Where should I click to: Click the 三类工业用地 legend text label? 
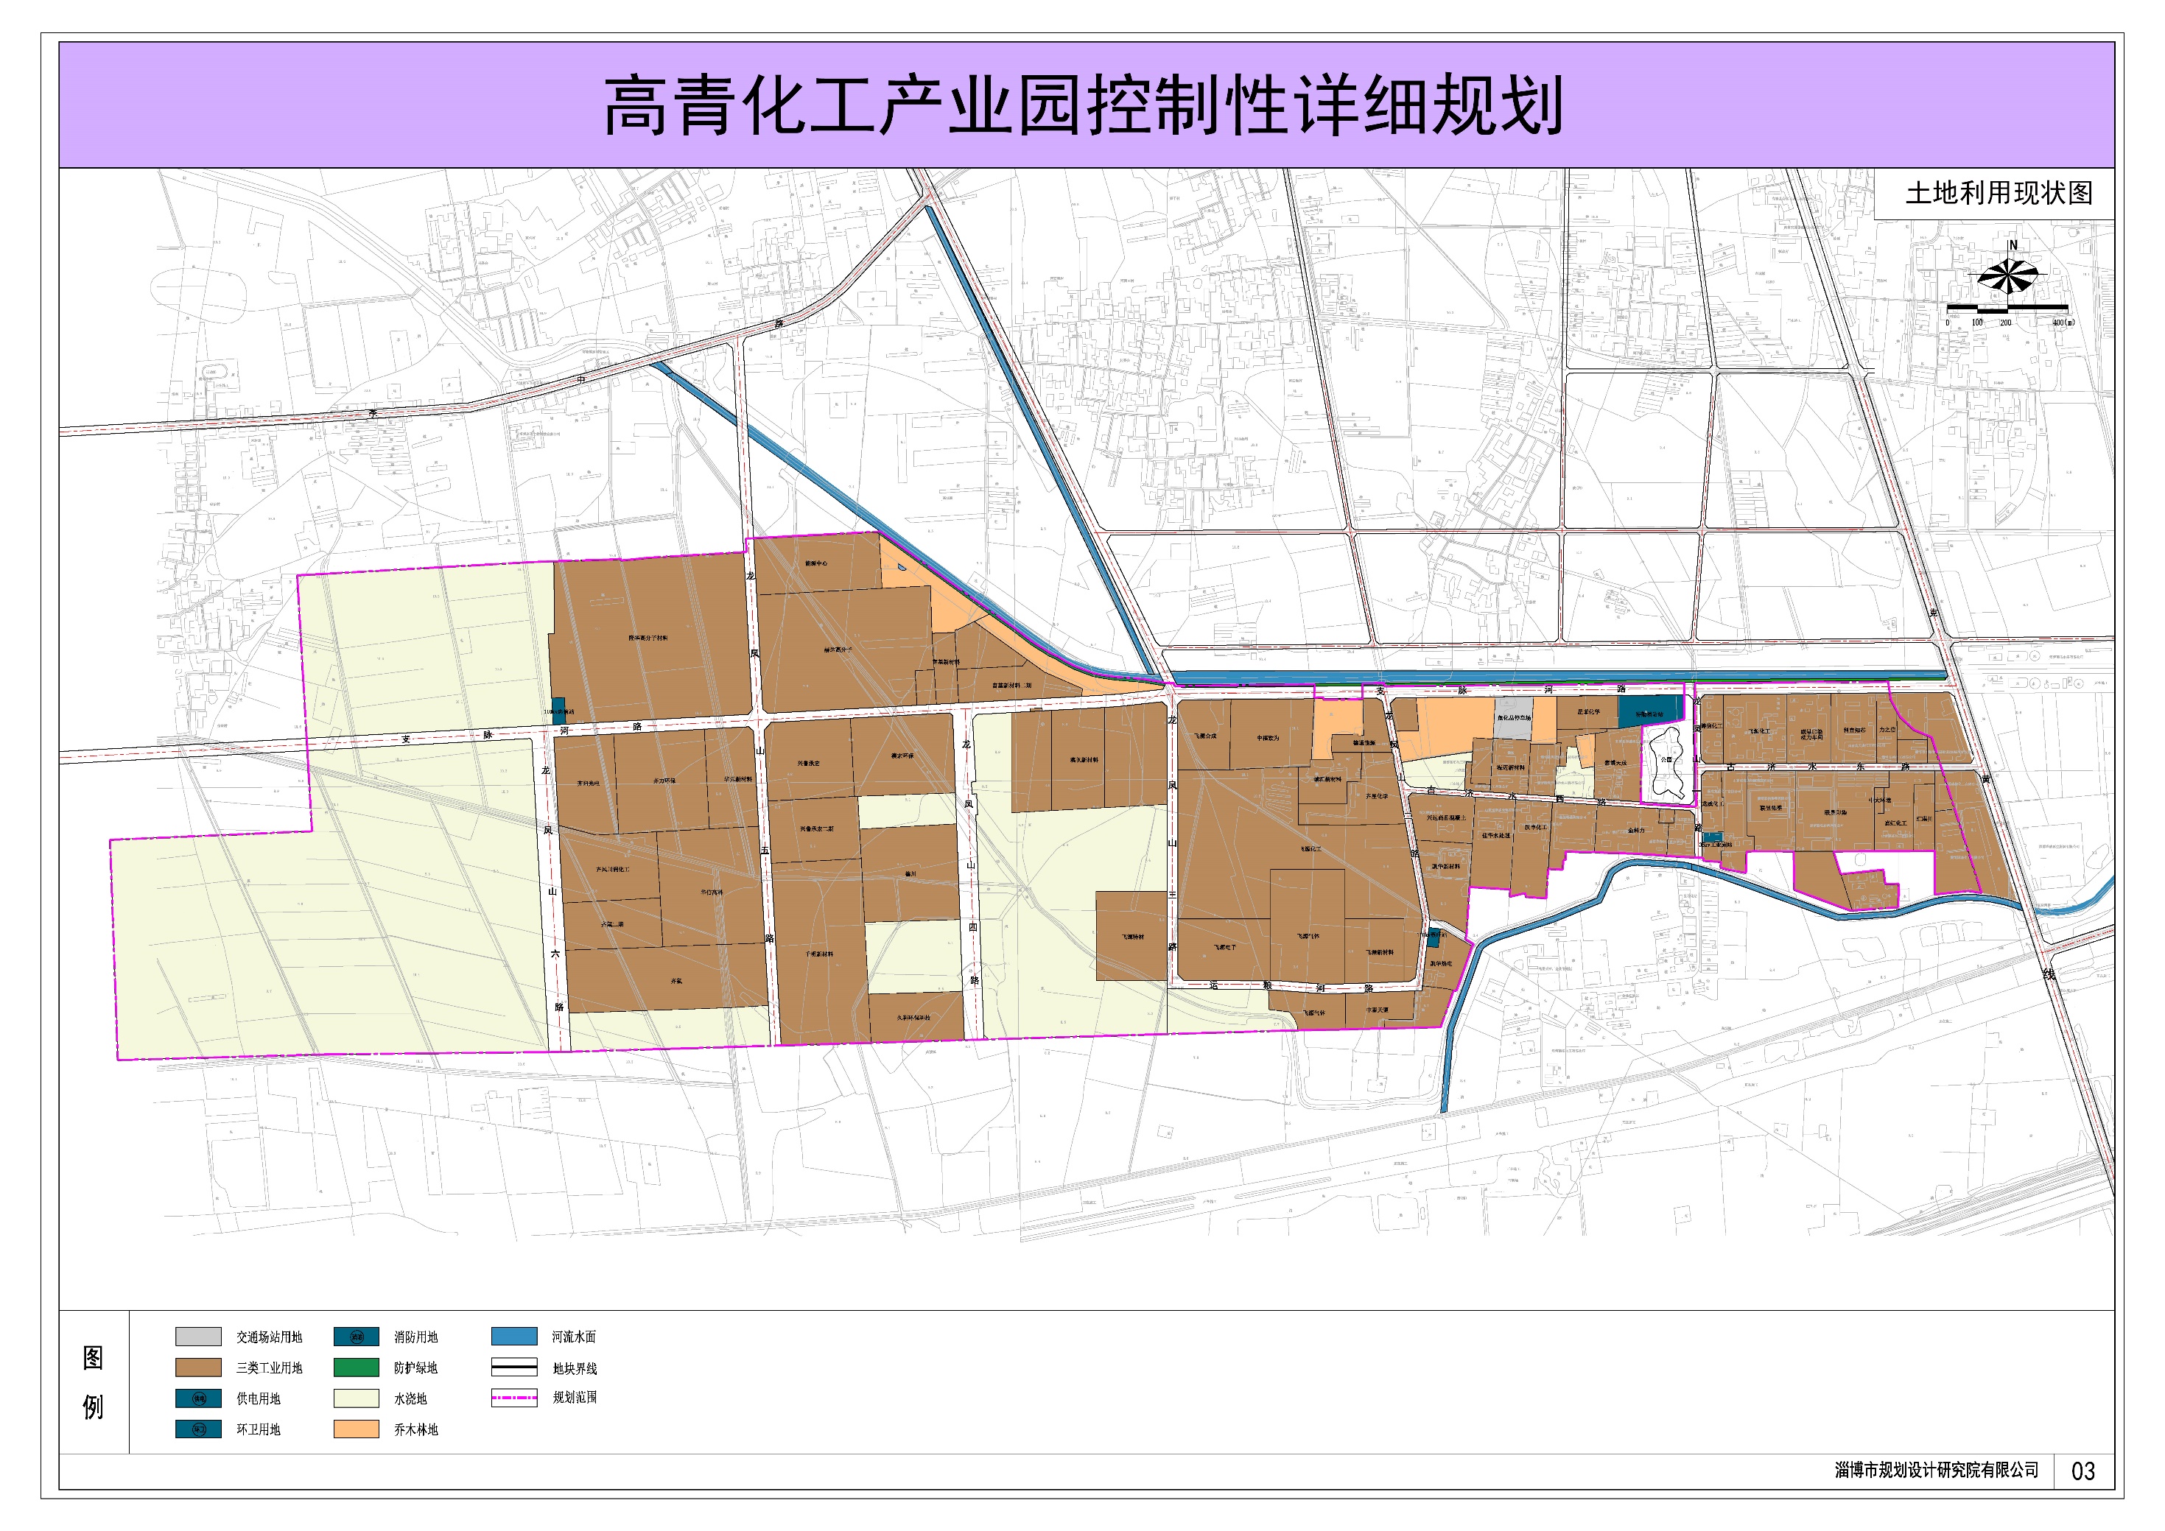[x=269, y=1368]
